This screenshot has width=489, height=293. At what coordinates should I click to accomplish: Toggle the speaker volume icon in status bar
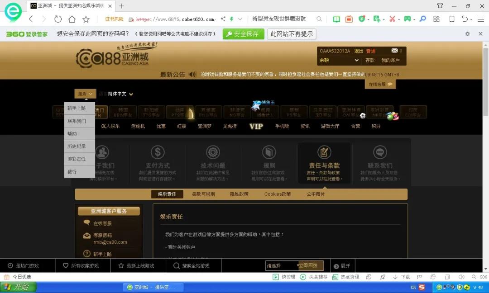pyautogui.click(x=461, y=276)
